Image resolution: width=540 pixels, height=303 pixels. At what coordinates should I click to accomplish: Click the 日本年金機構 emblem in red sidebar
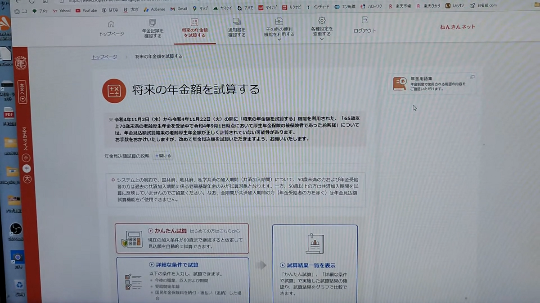(21, 62)
